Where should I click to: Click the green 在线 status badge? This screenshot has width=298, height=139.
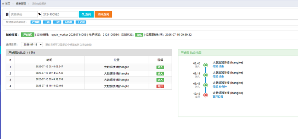(x=139, y=35)
